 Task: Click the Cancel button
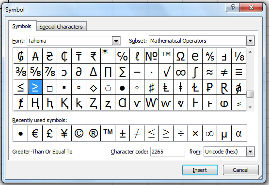click(x=240, y=170)
